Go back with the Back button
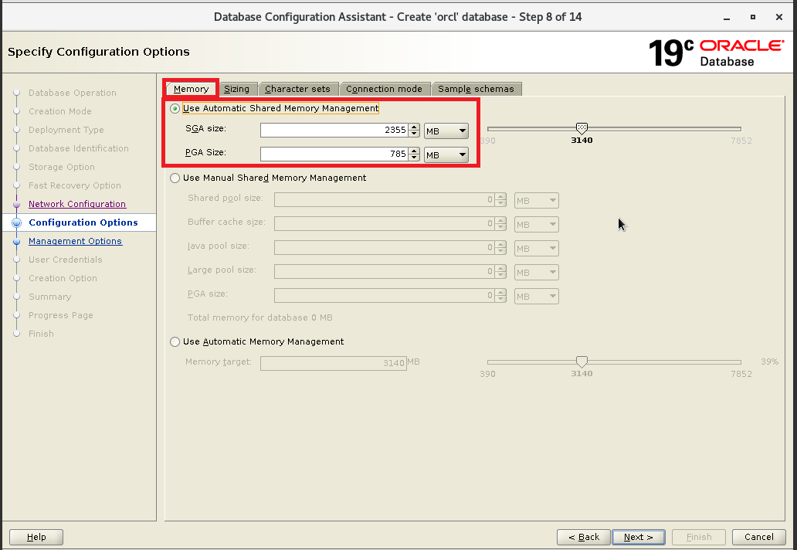 click(583, 537)
